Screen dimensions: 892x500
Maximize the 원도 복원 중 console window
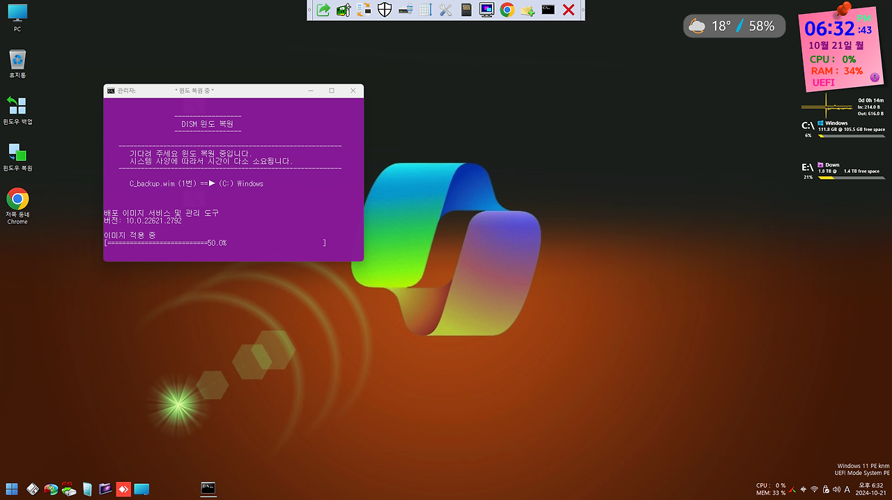[x=332, y=91]
